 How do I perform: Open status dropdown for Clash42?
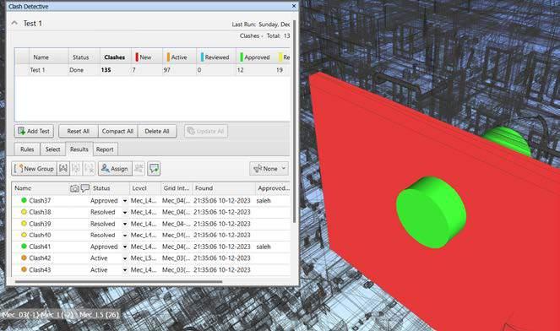[x=125, y=258]
